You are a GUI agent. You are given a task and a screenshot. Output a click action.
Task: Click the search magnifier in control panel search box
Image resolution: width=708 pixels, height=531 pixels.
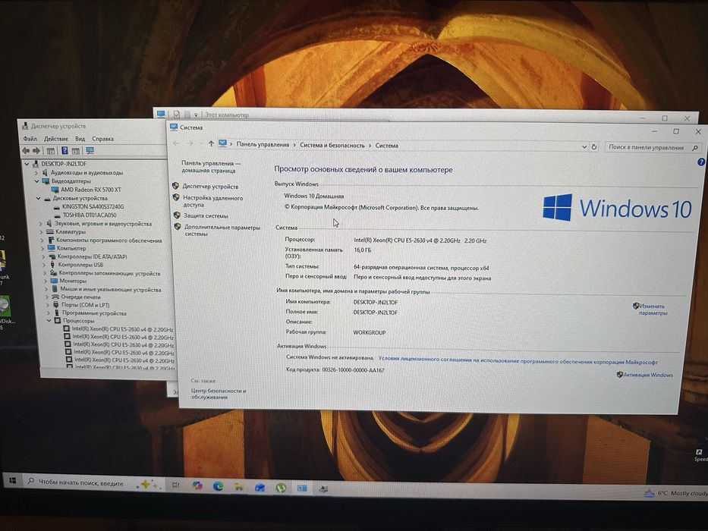695,148
